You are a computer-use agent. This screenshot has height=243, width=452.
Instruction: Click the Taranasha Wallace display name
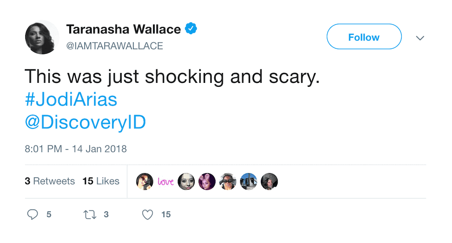point(123,30)
